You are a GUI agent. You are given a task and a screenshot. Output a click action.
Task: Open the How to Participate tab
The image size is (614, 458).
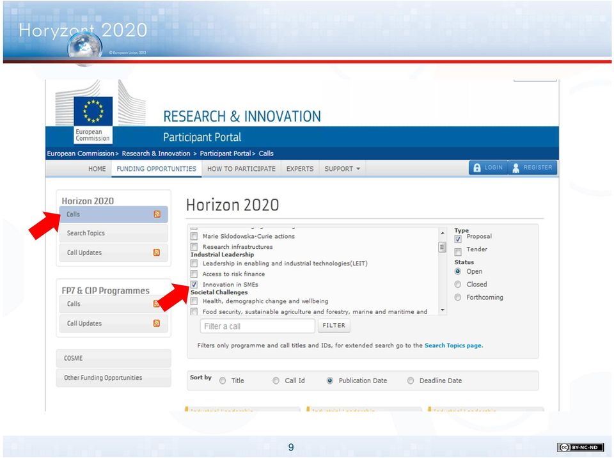[241, 169]
